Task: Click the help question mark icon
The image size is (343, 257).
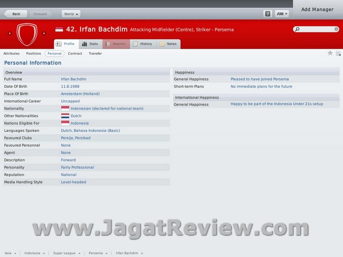Action: click(268, 14)
